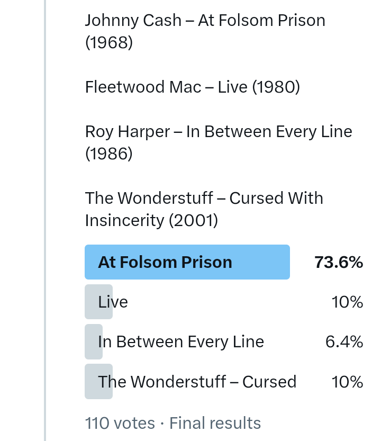Select The Wonderstuff – Cursed poll option

(197, 382)
